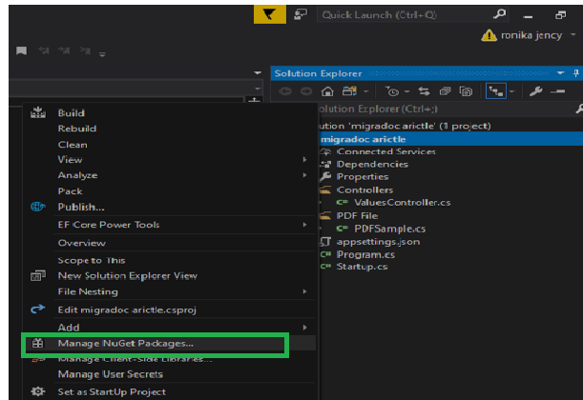Viewport: 583px width, 400px height.
Task: Expand the View submenu arrow
Action: pos(304,160)
